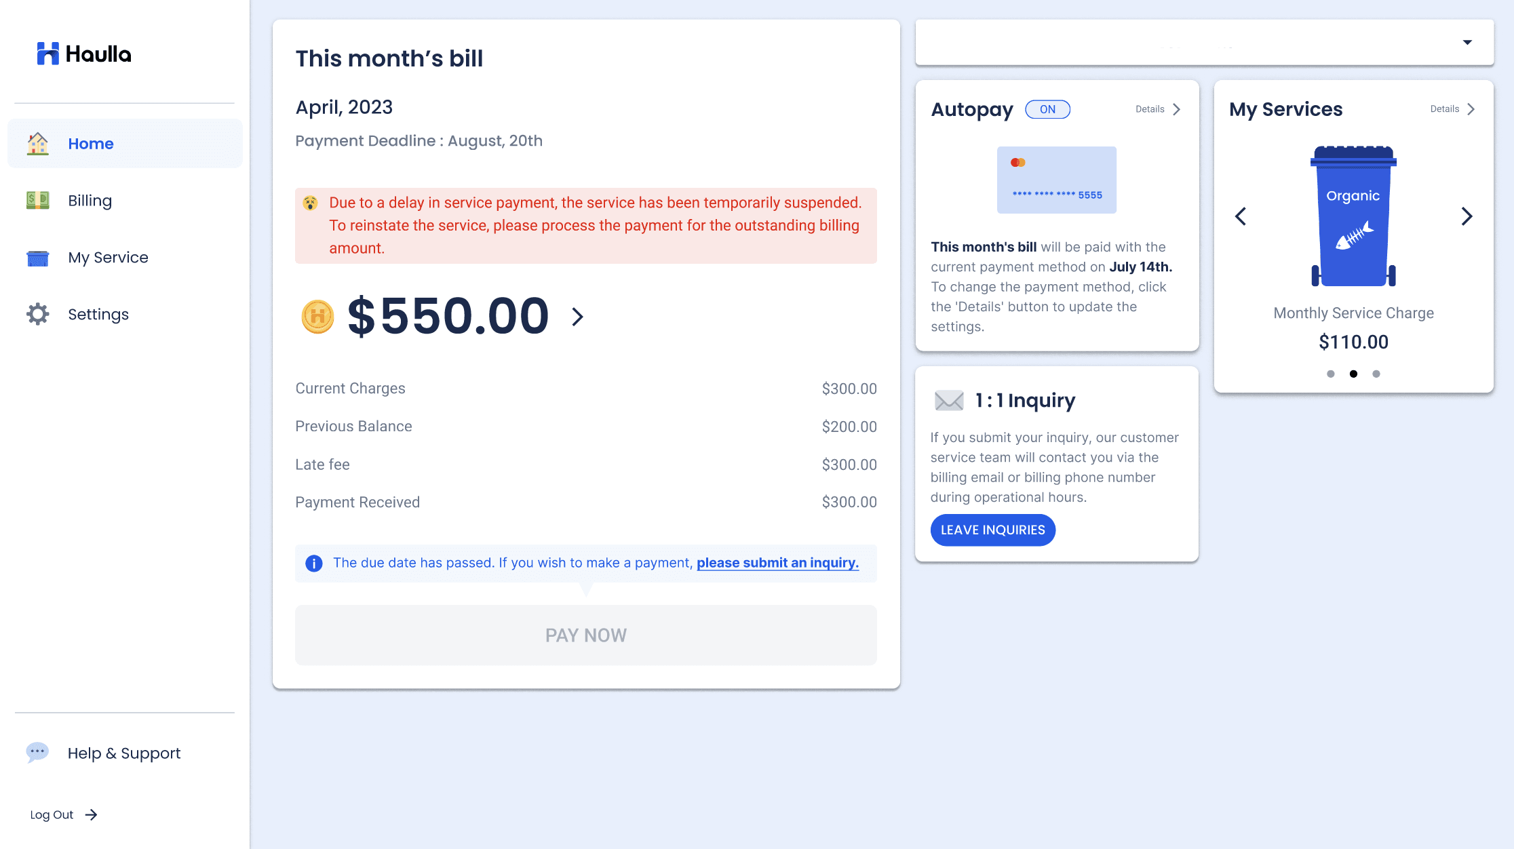1514x849 pixels.
Task: Open Autopay Details chevron
Action: [x=1177, y=109]
